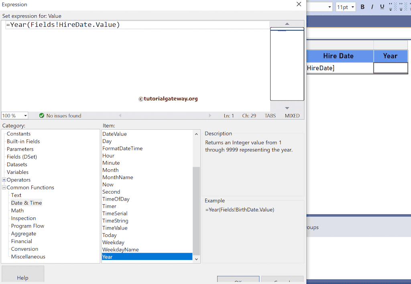Click the green No issues found checkmark

pos(42,116)
